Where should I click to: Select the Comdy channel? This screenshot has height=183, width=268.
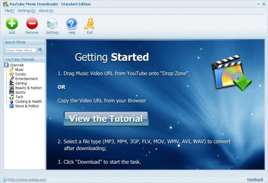[x=20, y=74]
